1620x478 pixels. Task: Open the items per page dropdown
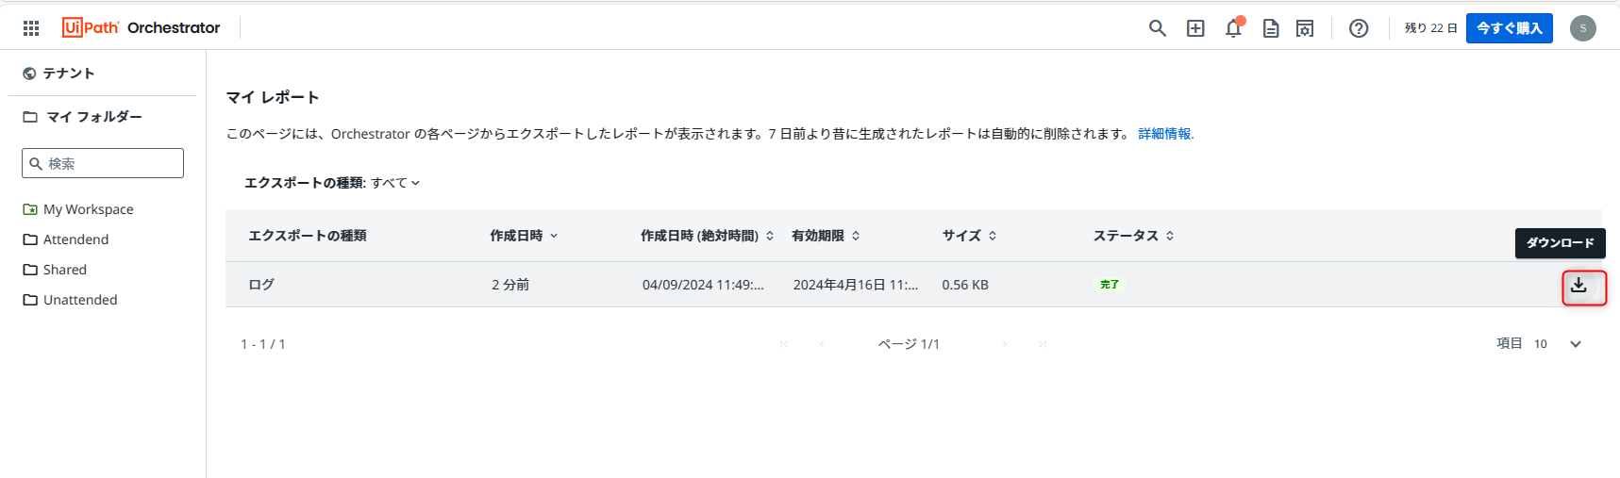pos(1575,344)
